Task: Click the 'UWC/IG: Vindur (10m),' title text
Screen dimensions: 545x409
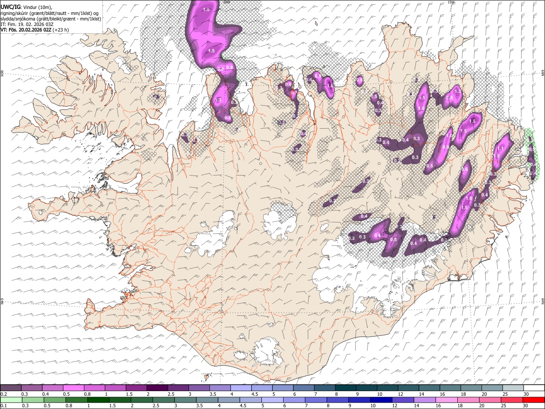Action: (x=26, y=7)
